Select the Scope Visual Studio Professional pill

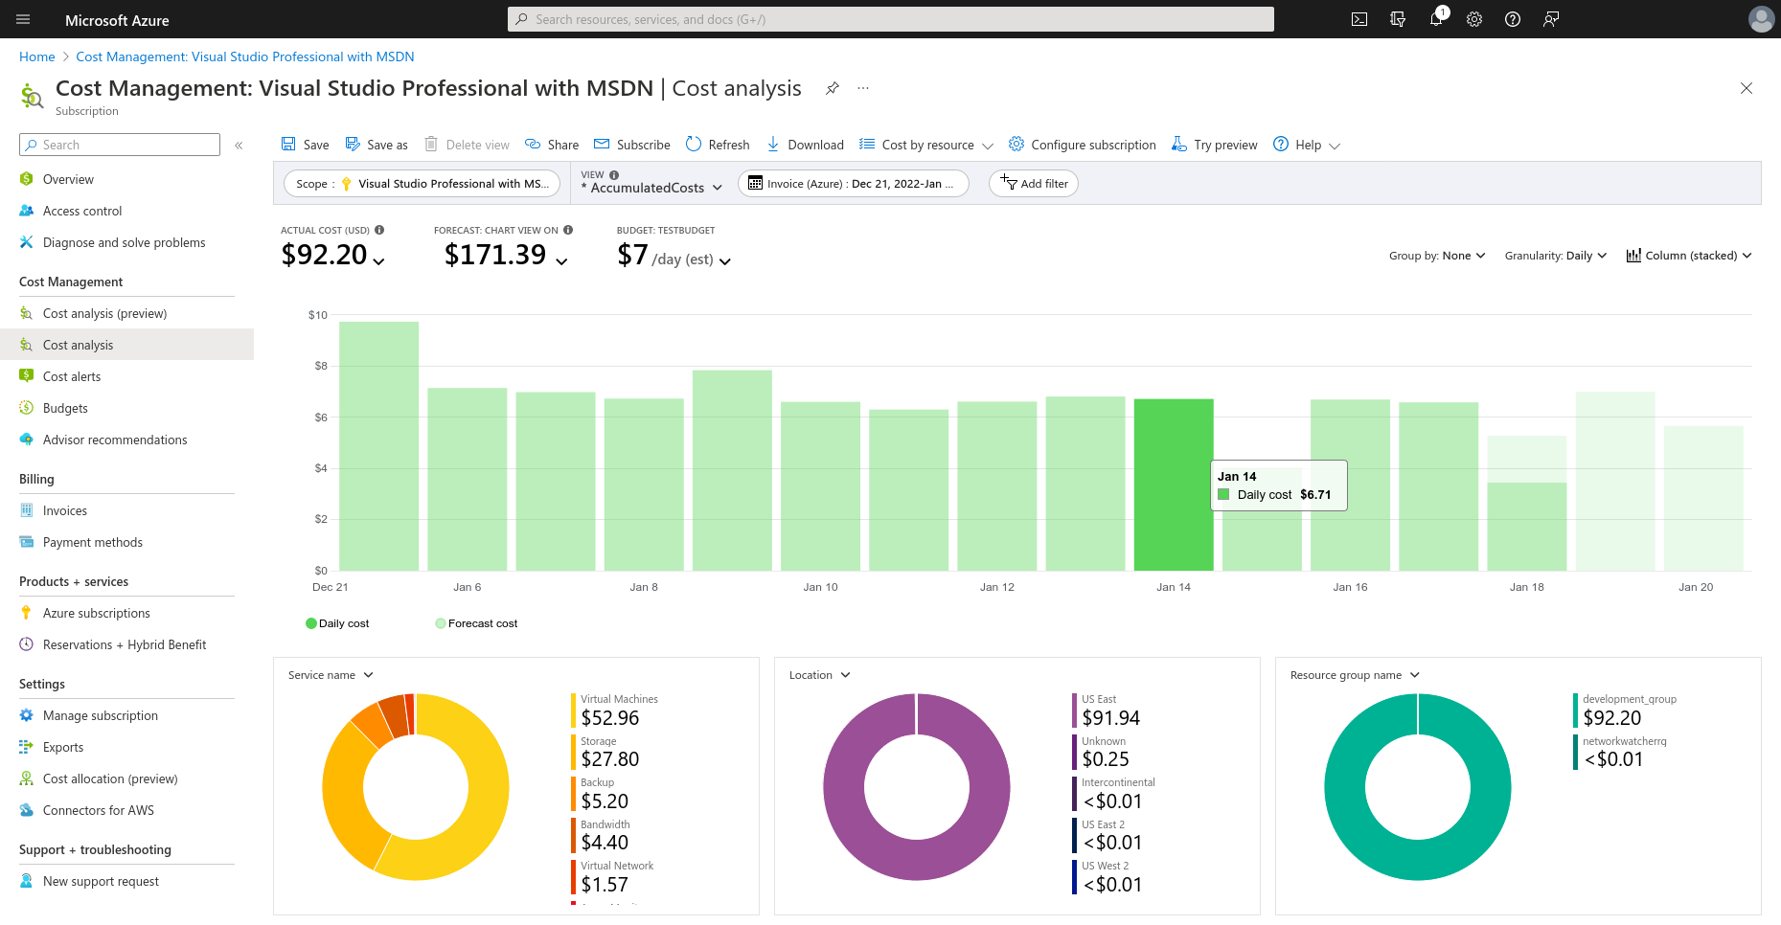coord(422,184)
